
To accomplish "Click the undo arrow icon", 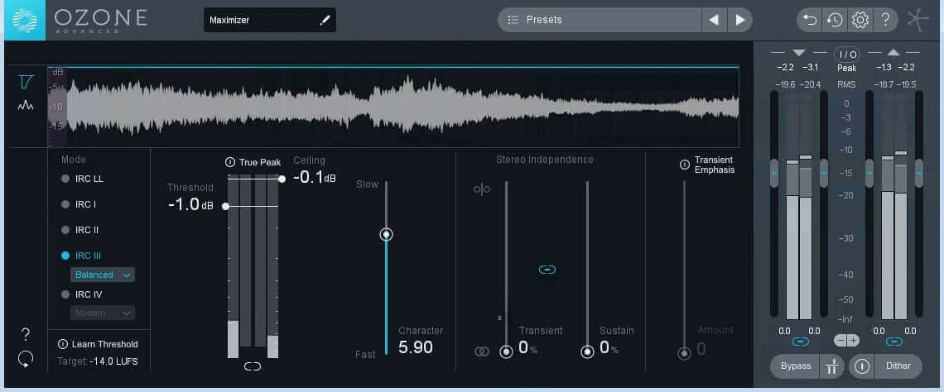I will click(x=810, y=20).
